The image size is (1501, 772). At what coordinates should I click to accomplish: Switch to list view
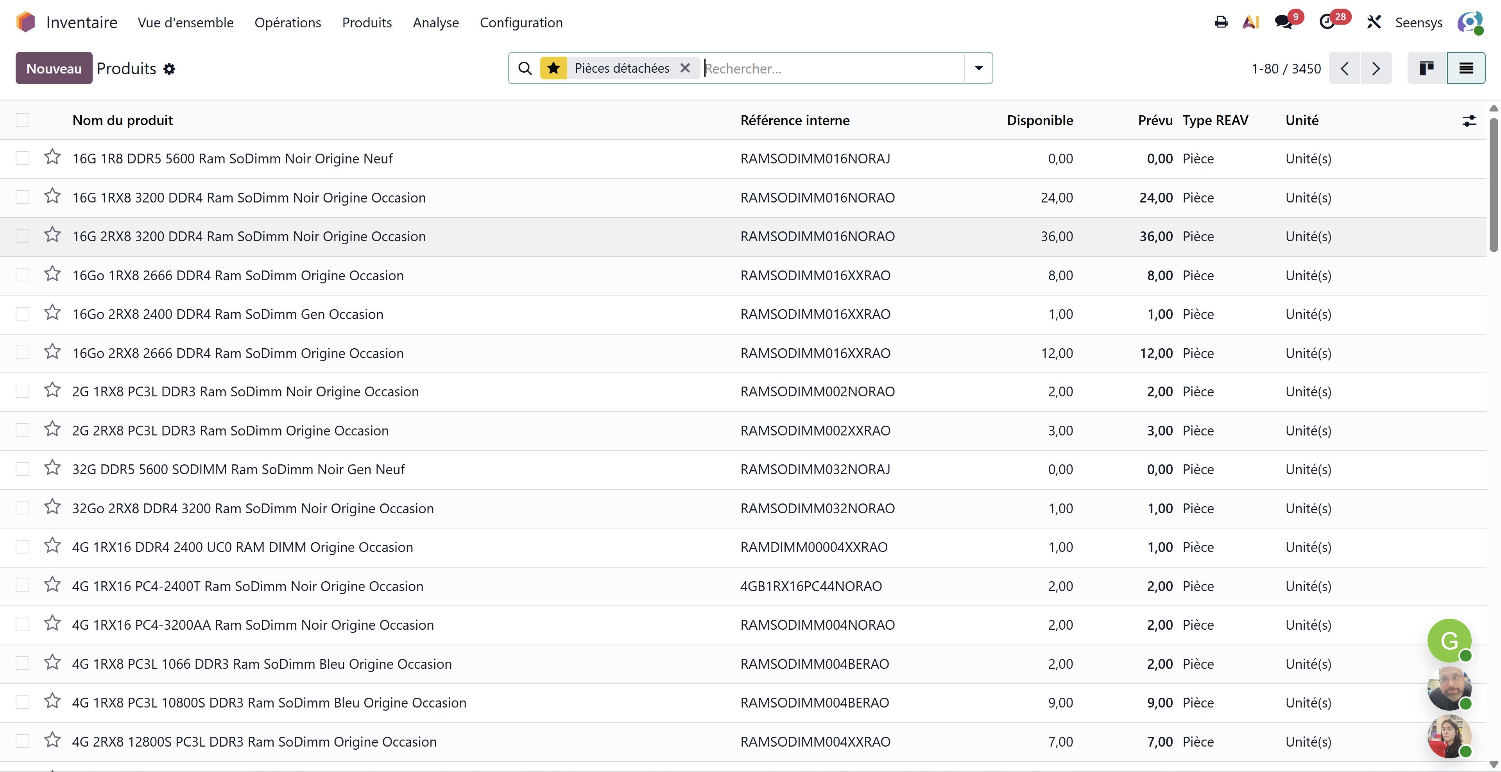(x=1466, y=68)
